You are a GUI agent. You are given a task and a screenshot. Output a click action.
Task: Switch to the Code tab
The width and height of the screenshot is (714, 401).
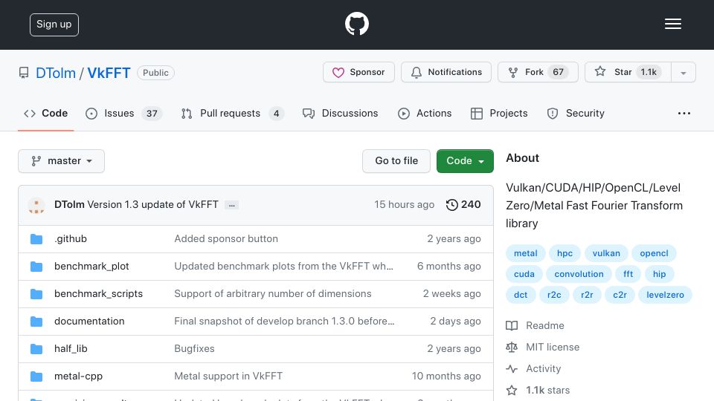coord(45,113)
